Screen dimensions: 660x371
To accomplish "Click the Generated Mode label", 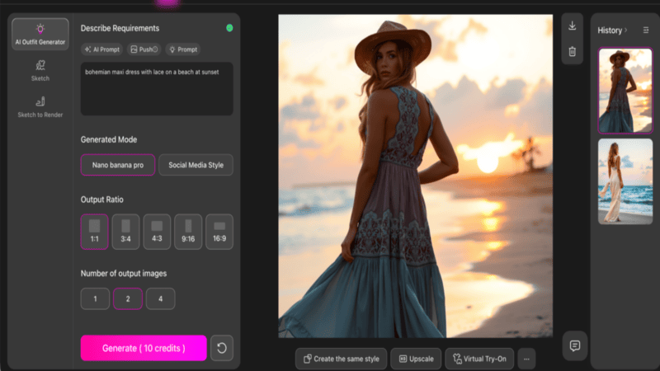I will coord(109,139).
